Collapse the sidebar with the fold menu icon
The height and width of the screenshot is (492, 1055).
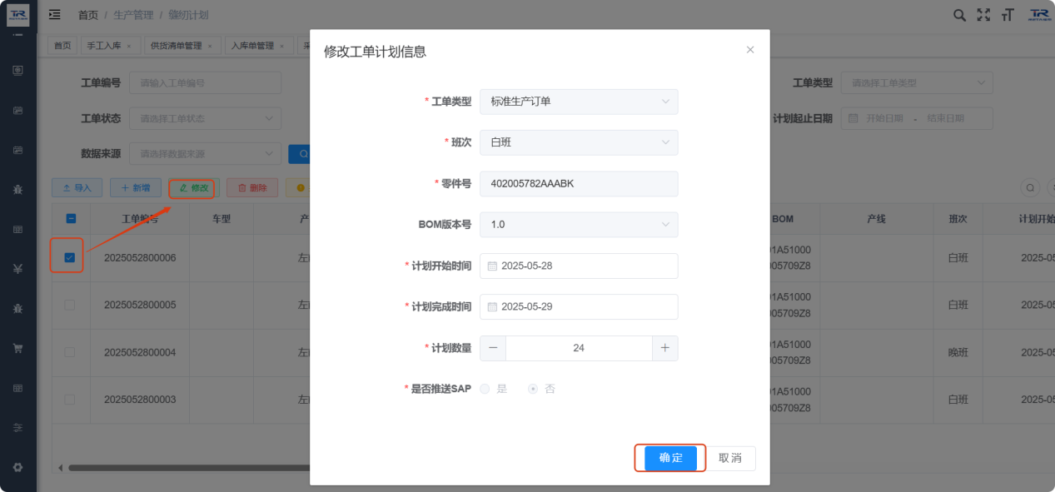pyautogui.click(x=54, y=14)
